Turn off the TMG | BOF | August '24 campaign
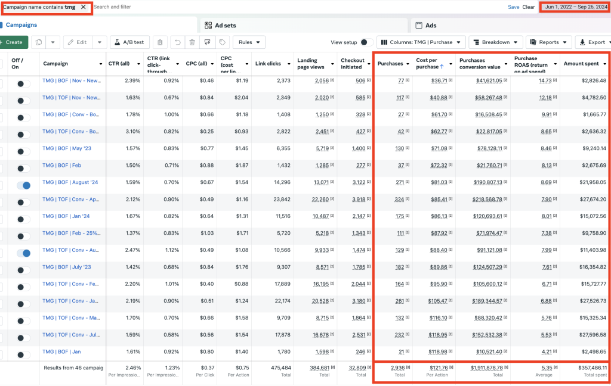Screen dimensions: 611x386 point(23,186)
